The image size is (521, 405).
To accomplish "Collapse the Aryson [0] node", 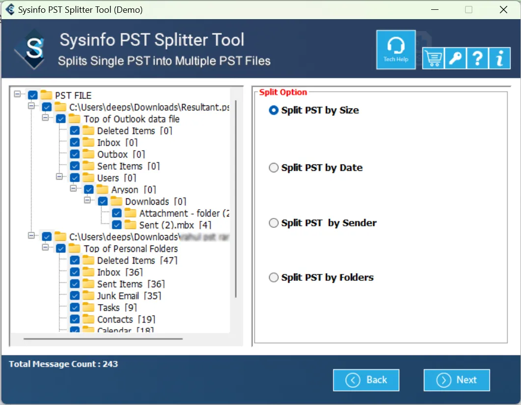I will pos(73,189).
